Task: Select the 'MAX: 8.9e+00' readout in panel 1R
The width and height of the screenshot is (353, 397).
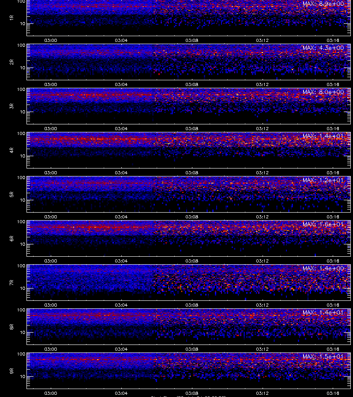Action: point(323,4)
